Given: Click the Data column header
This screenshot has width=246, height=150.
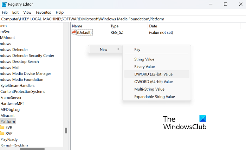Looking at the screenshot, I should tap(153, 26).
